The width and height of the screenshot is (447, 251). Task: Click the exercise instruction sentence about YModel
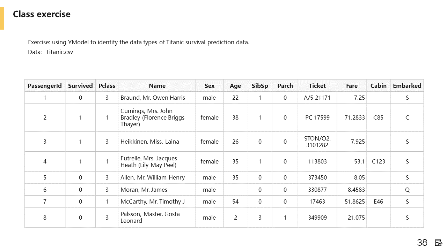139,43
